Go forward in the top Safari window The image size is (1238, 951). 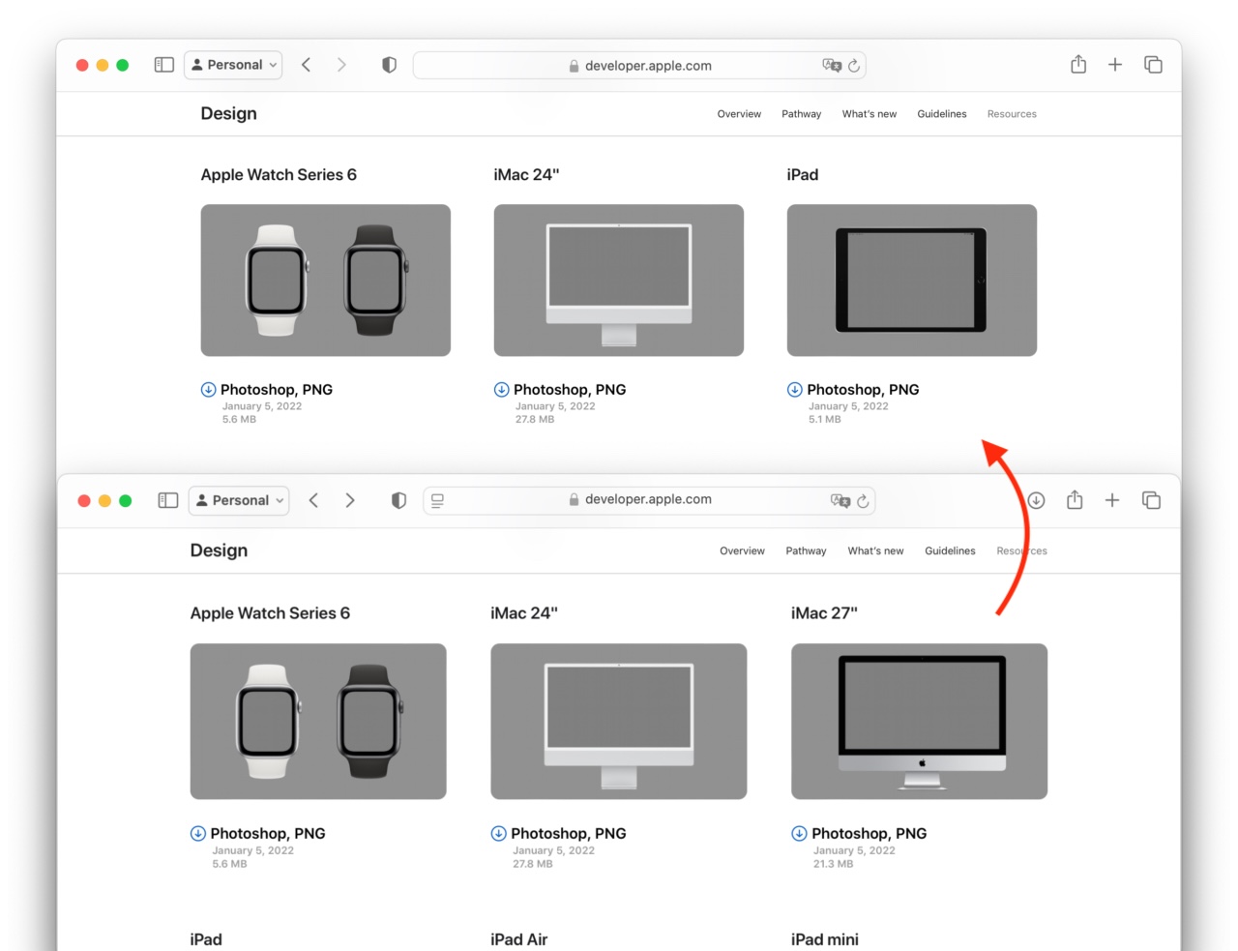click(341, 65)
